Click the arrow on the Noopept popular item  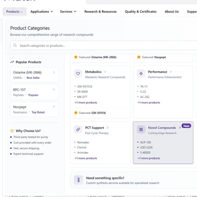54,107
